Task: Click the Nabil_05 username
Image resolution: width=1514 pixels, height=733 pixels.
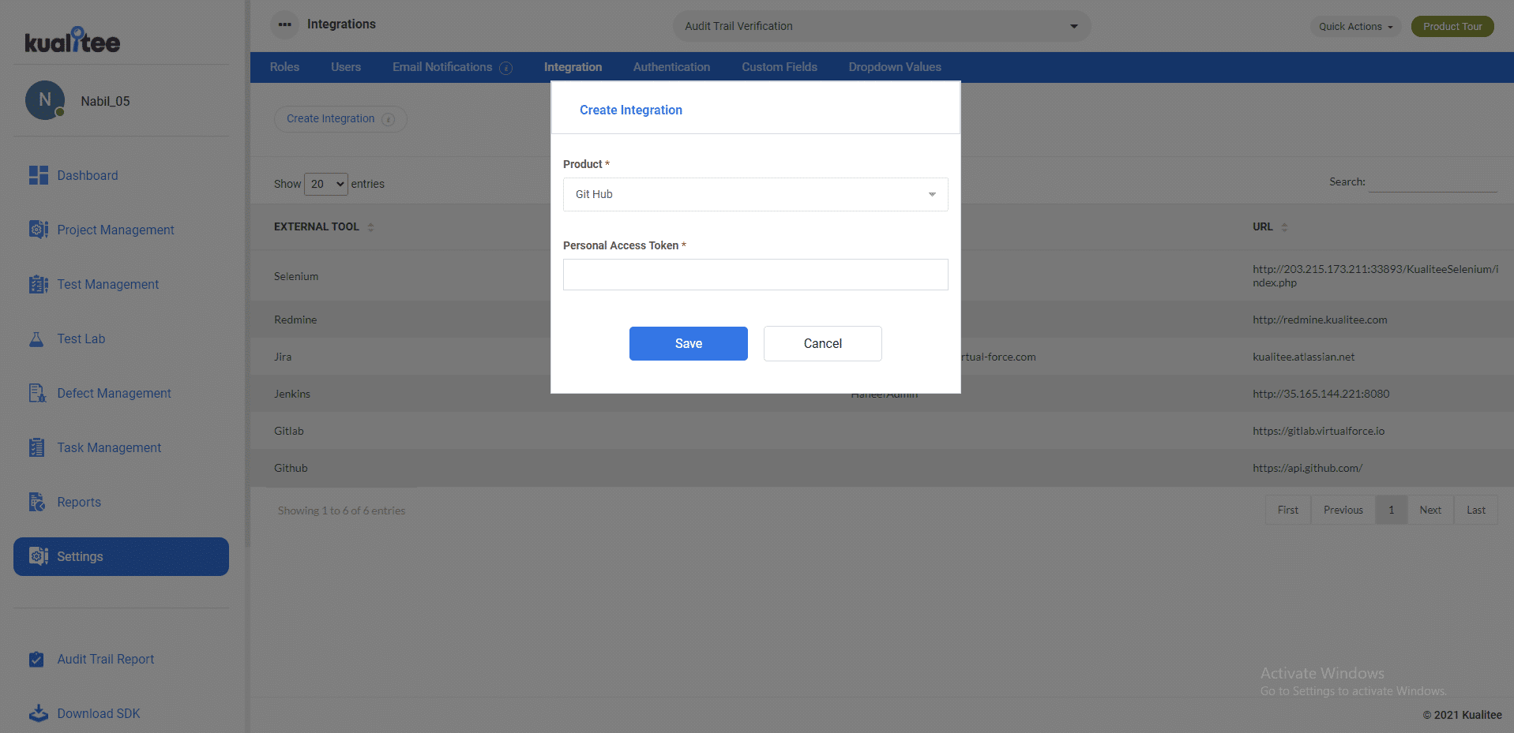Action: tap(105, 101)
